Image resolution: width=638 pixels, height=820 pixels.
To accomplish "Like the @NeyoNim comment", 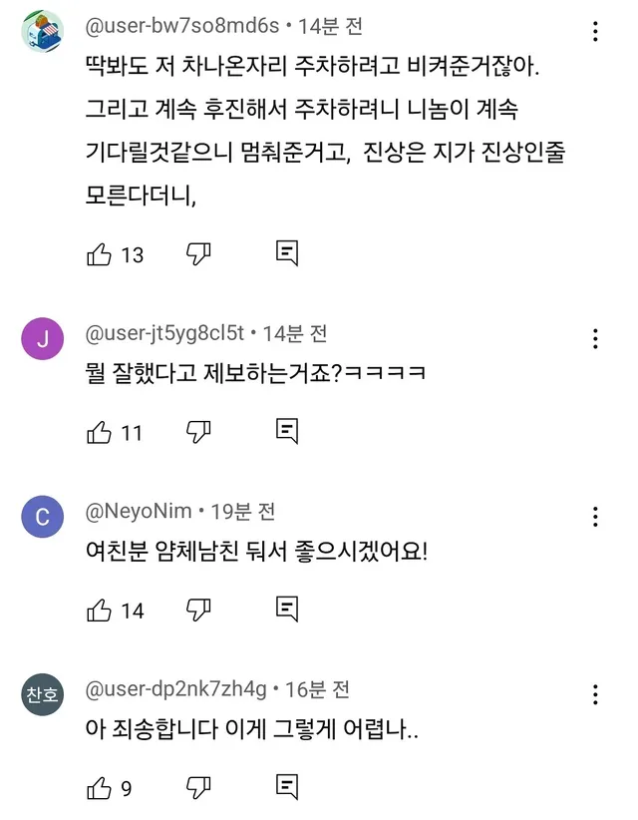I will coord(100,610).
